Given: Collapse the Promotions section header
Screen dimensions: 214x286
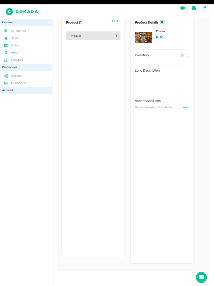Looking at the screenshot, I should click(x=26, y=67).
